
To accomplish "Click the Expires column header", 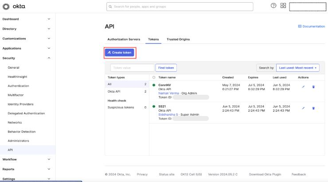I will pyautogui.click(x=253, y=77).
